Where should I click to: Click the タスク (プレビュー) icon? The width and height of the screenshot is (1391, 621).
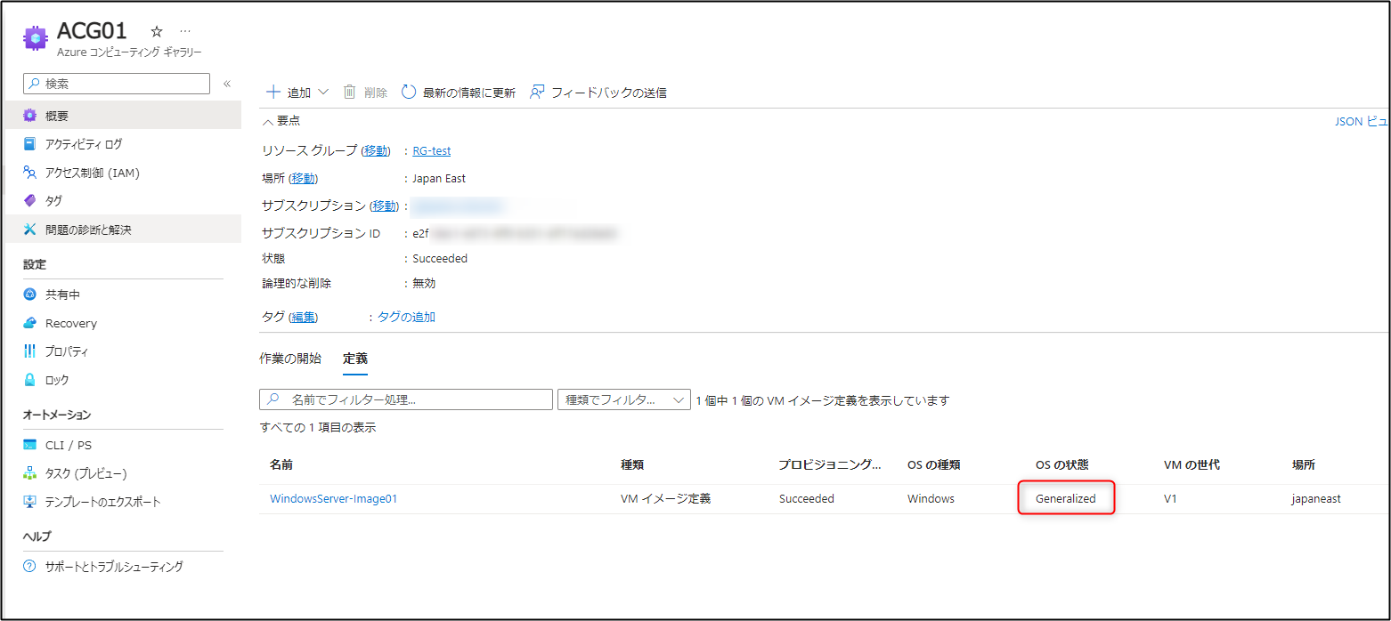pos(30,473)
